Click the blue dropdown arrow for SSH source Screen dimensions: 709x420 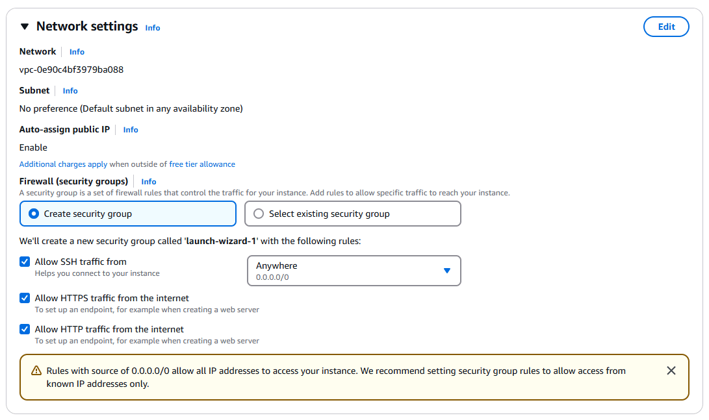point(447,271)
